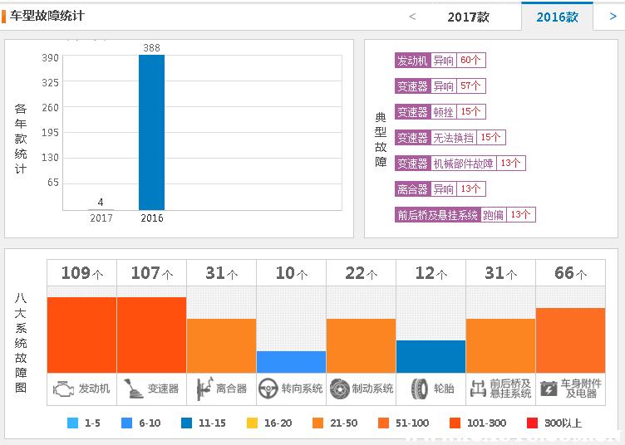Click the 10个 steering fault count

pos(292,273)
